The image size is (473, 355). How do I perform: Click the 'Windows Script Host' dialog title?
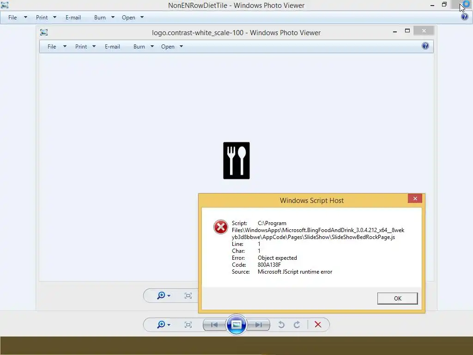312,201
